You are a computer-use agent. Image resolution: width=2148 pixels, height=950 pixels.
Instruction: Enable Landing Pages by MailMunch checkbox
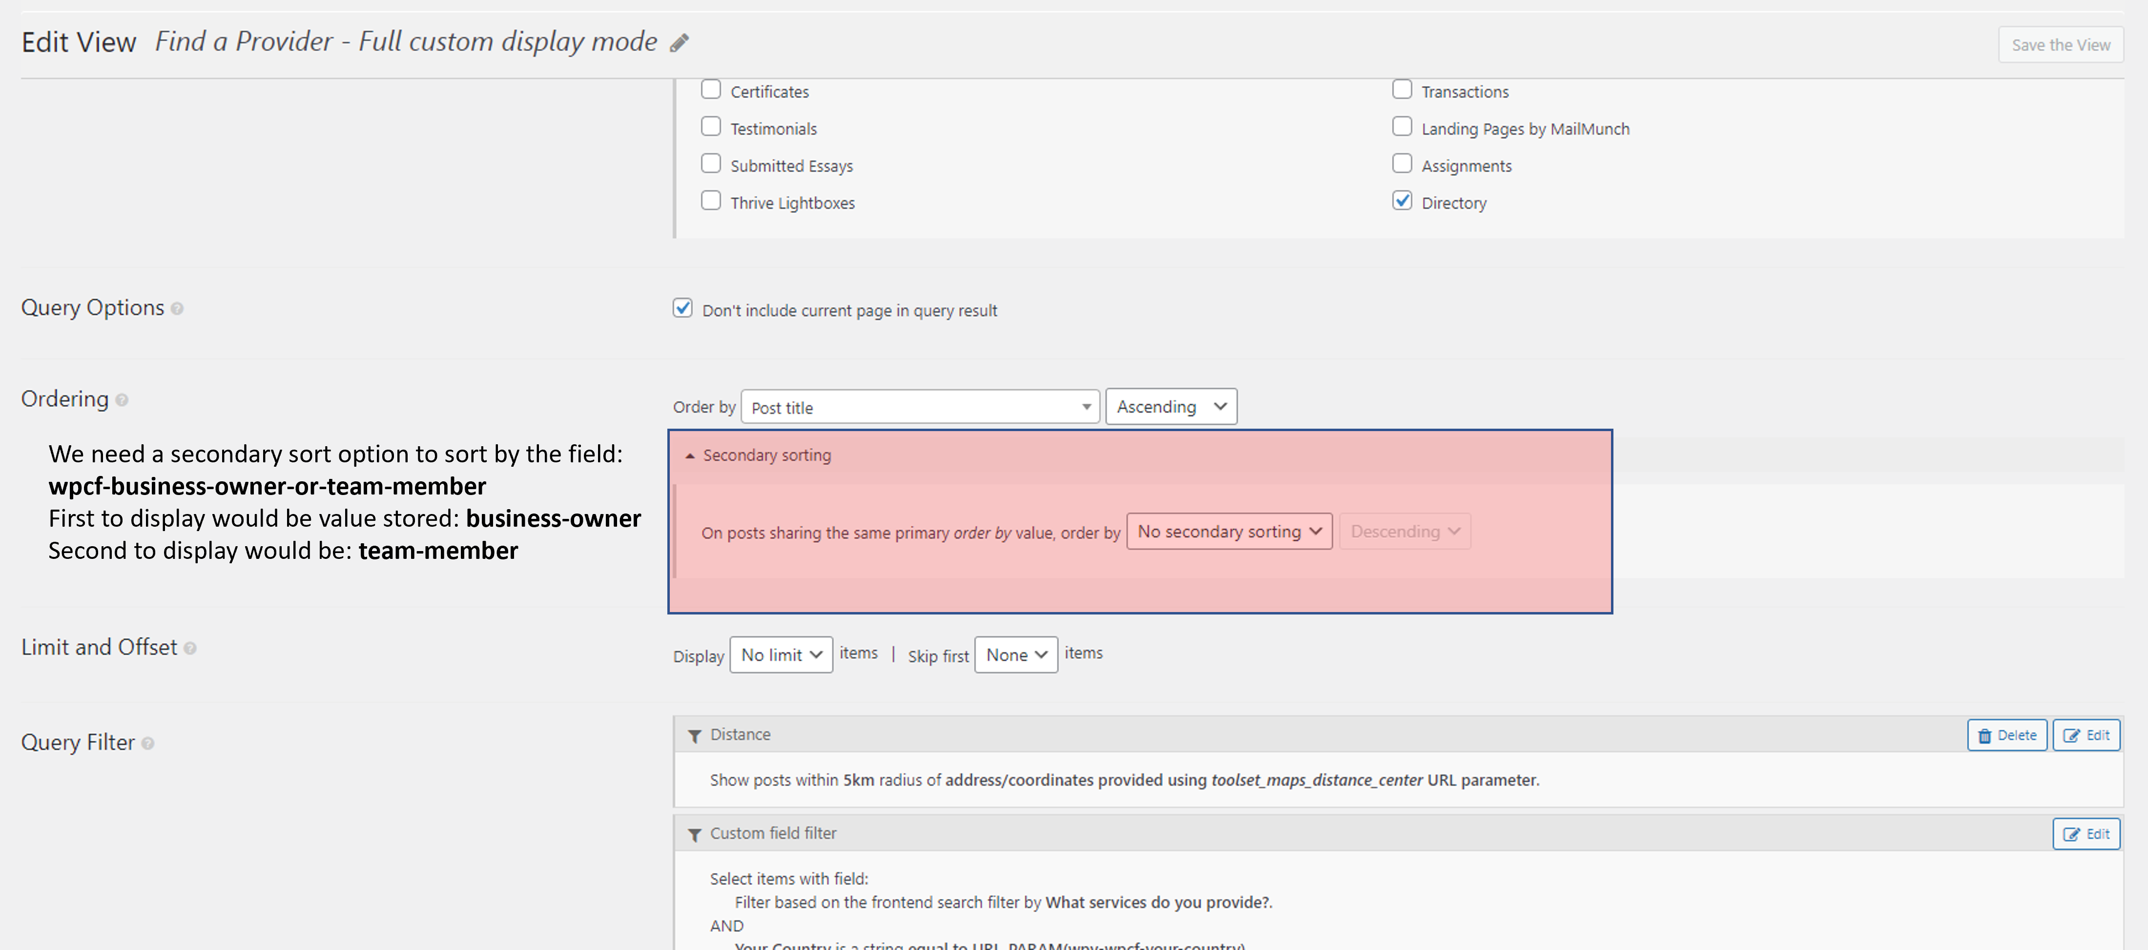[1402, 127]
